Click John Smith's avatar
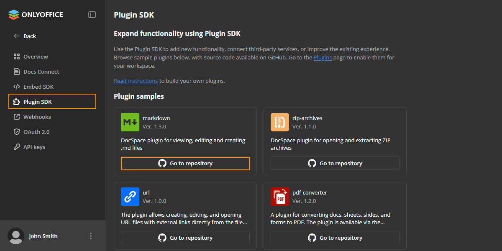The width and height of the screenshot is (502, 251). point(16,236)
